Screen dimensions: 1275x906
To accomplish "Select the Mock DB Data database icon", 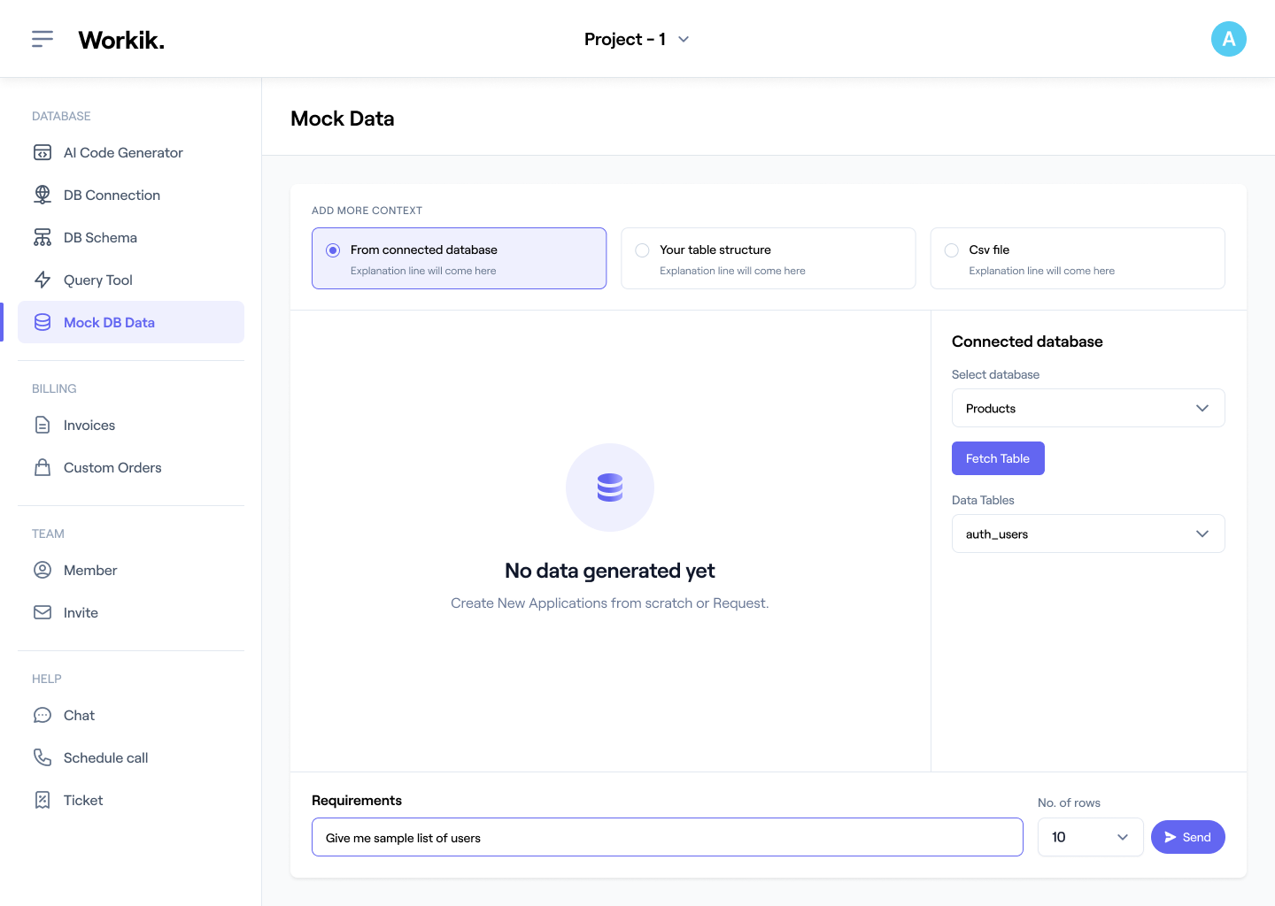I will click(42, 322).
